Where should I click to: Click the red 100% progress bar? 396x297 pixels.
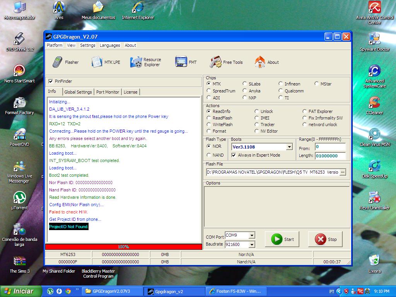click(124, 247)
